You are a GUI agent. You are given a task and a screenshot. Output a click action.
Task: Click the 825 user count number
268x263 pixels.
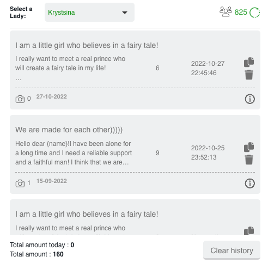click(x=241, y=13)
